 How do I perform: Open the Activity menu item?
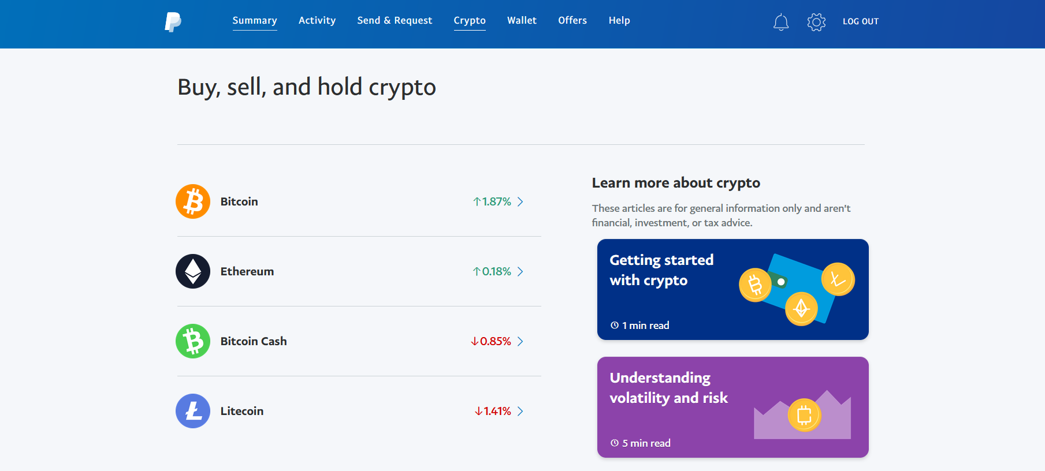point(317,21)
